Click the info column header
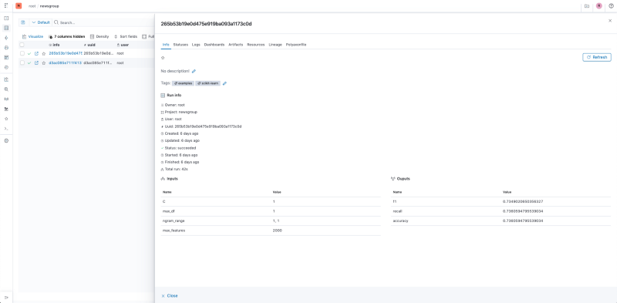617x303 pixels. click(x=54, y=45)
